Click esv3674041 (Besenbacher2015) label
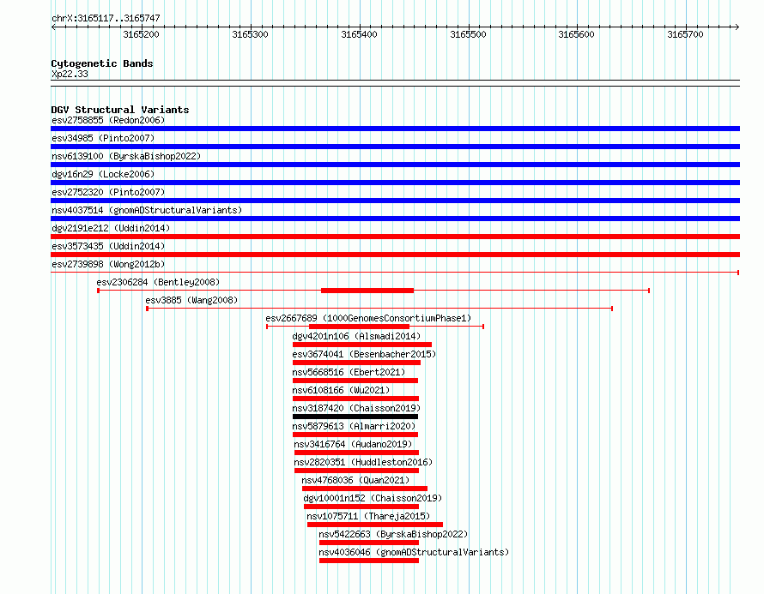This screenshot has height=594, width=764. click(x=364, y=354)
